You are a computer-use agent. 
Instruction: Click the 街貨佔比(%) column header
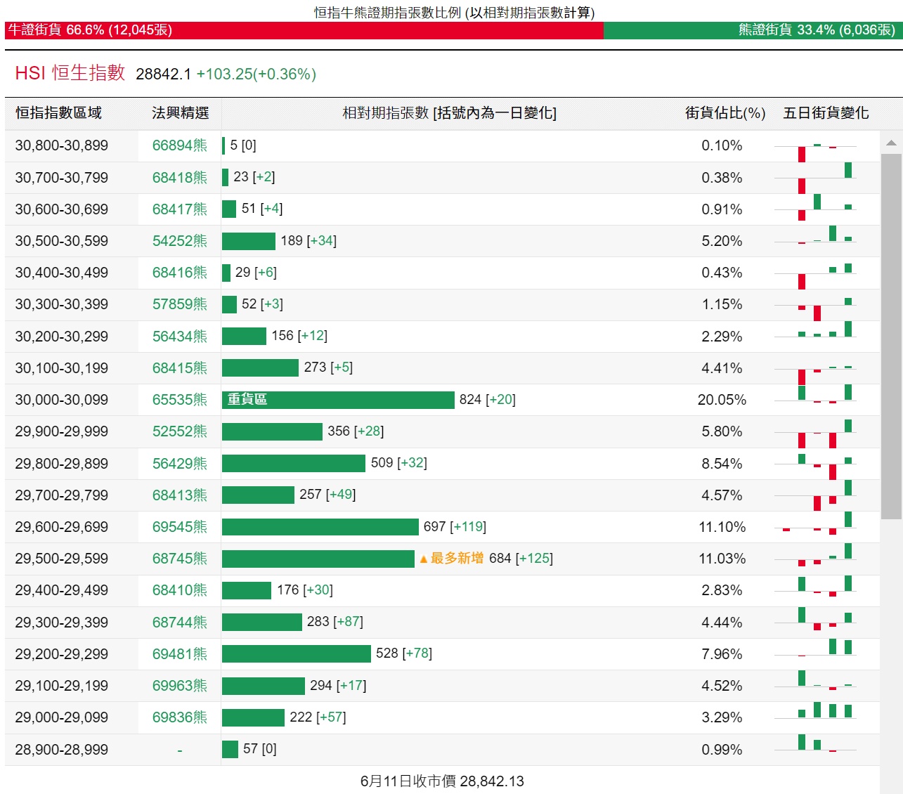point(725,113)
